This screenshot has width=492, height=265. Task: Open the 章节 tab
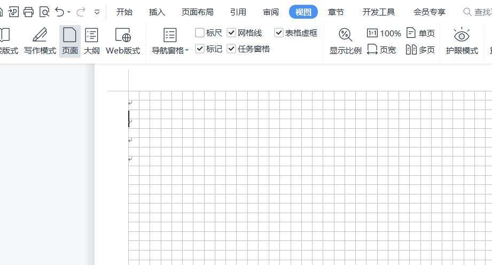click(335, 12)
